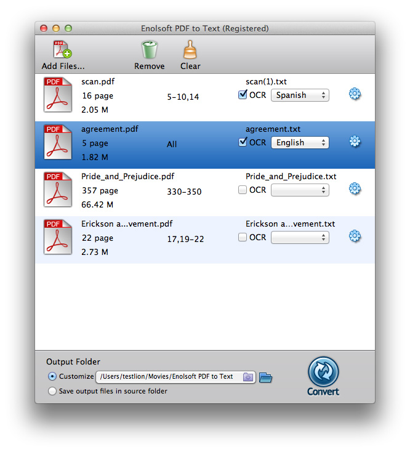This screenshot has width=410, height=452.
Task: Click output name Erickson a...vement.txt
Action: [290, 224]
